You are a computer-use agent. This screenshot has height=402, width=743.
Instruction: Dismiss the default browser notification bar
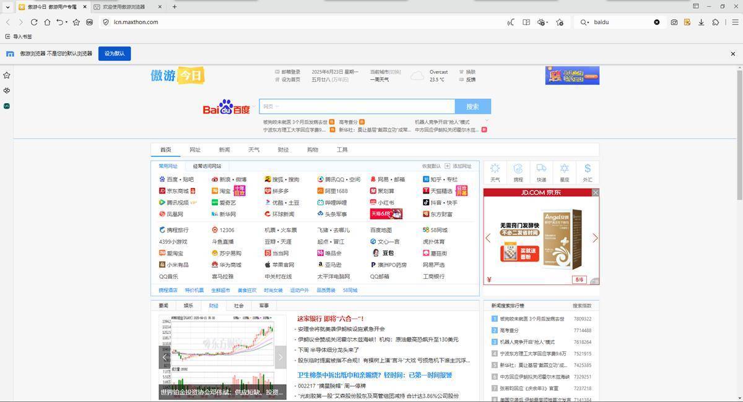click(733, 54)
